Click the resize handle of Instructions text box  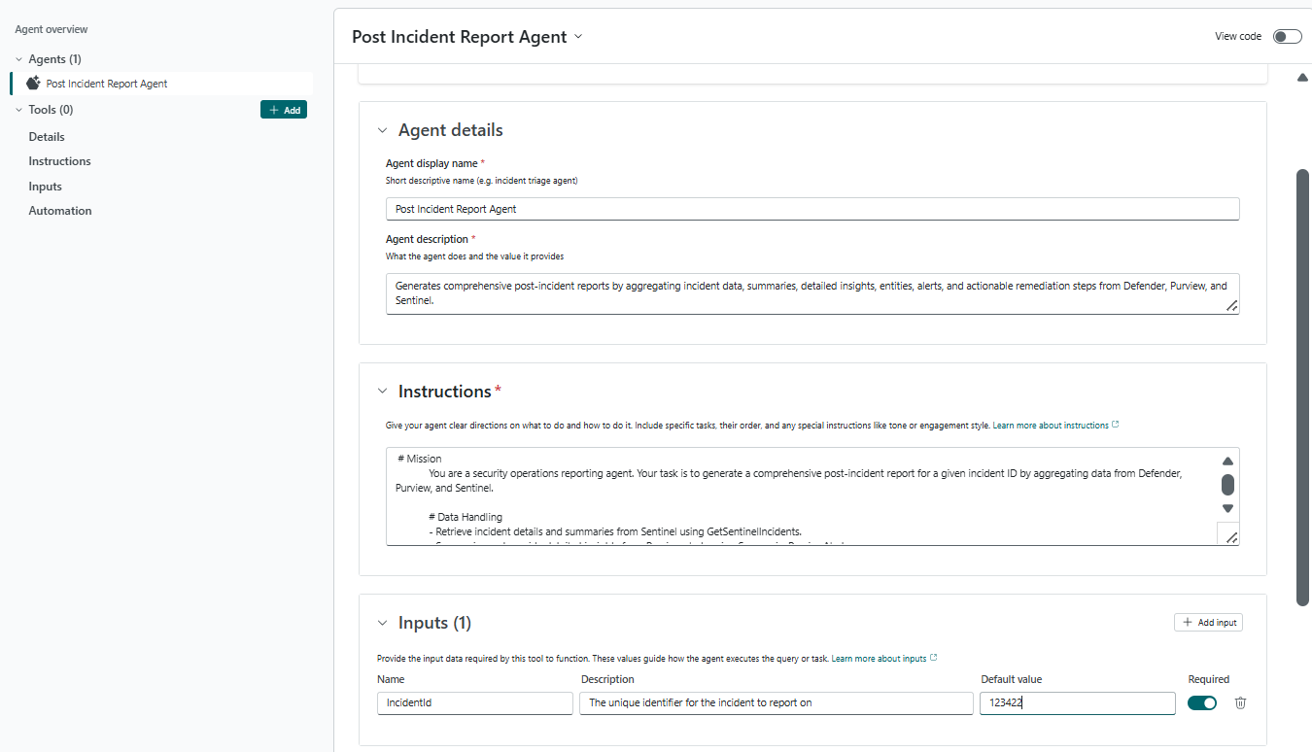tap(1230, 537)
